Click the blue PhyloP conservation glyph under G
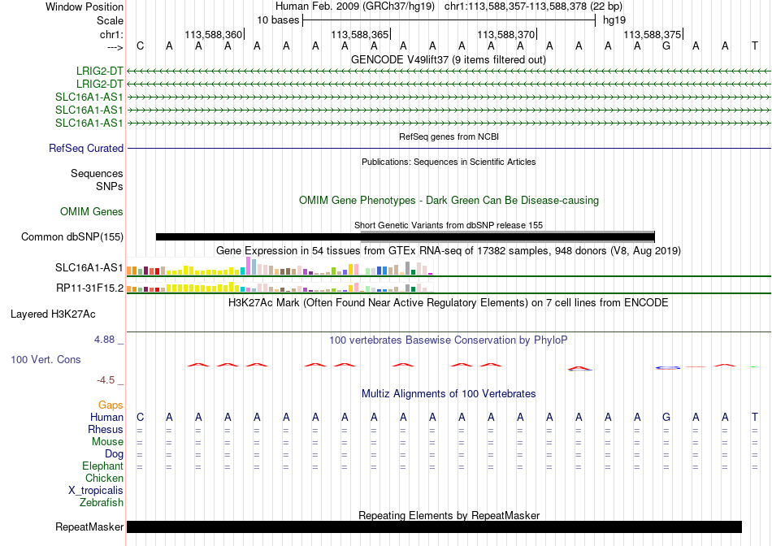772x546 pixels. tap(668, 367)
